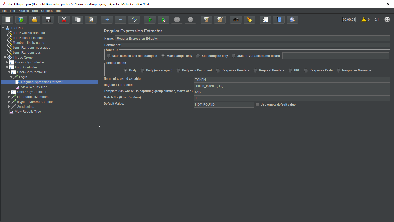Click the Cut scissors icon
The width and height of the screenshot is (394, 222).
pos(64,20)
